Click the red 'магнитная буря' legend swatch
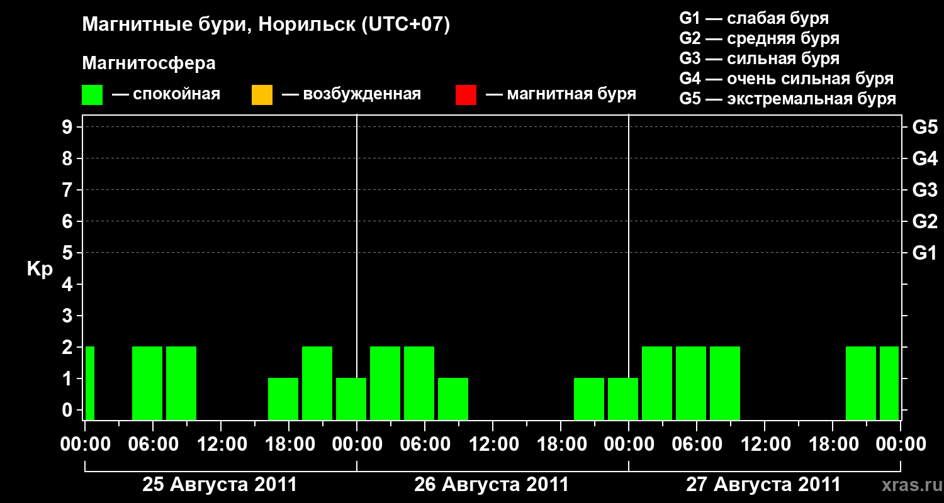This screenshot has height=503, width=944. coord(466,95)
